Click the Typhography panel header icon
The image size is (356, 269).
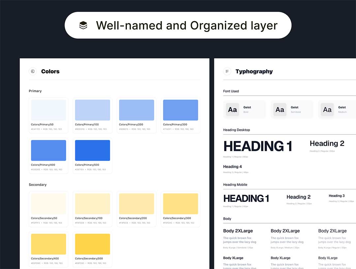coord(227,71)
